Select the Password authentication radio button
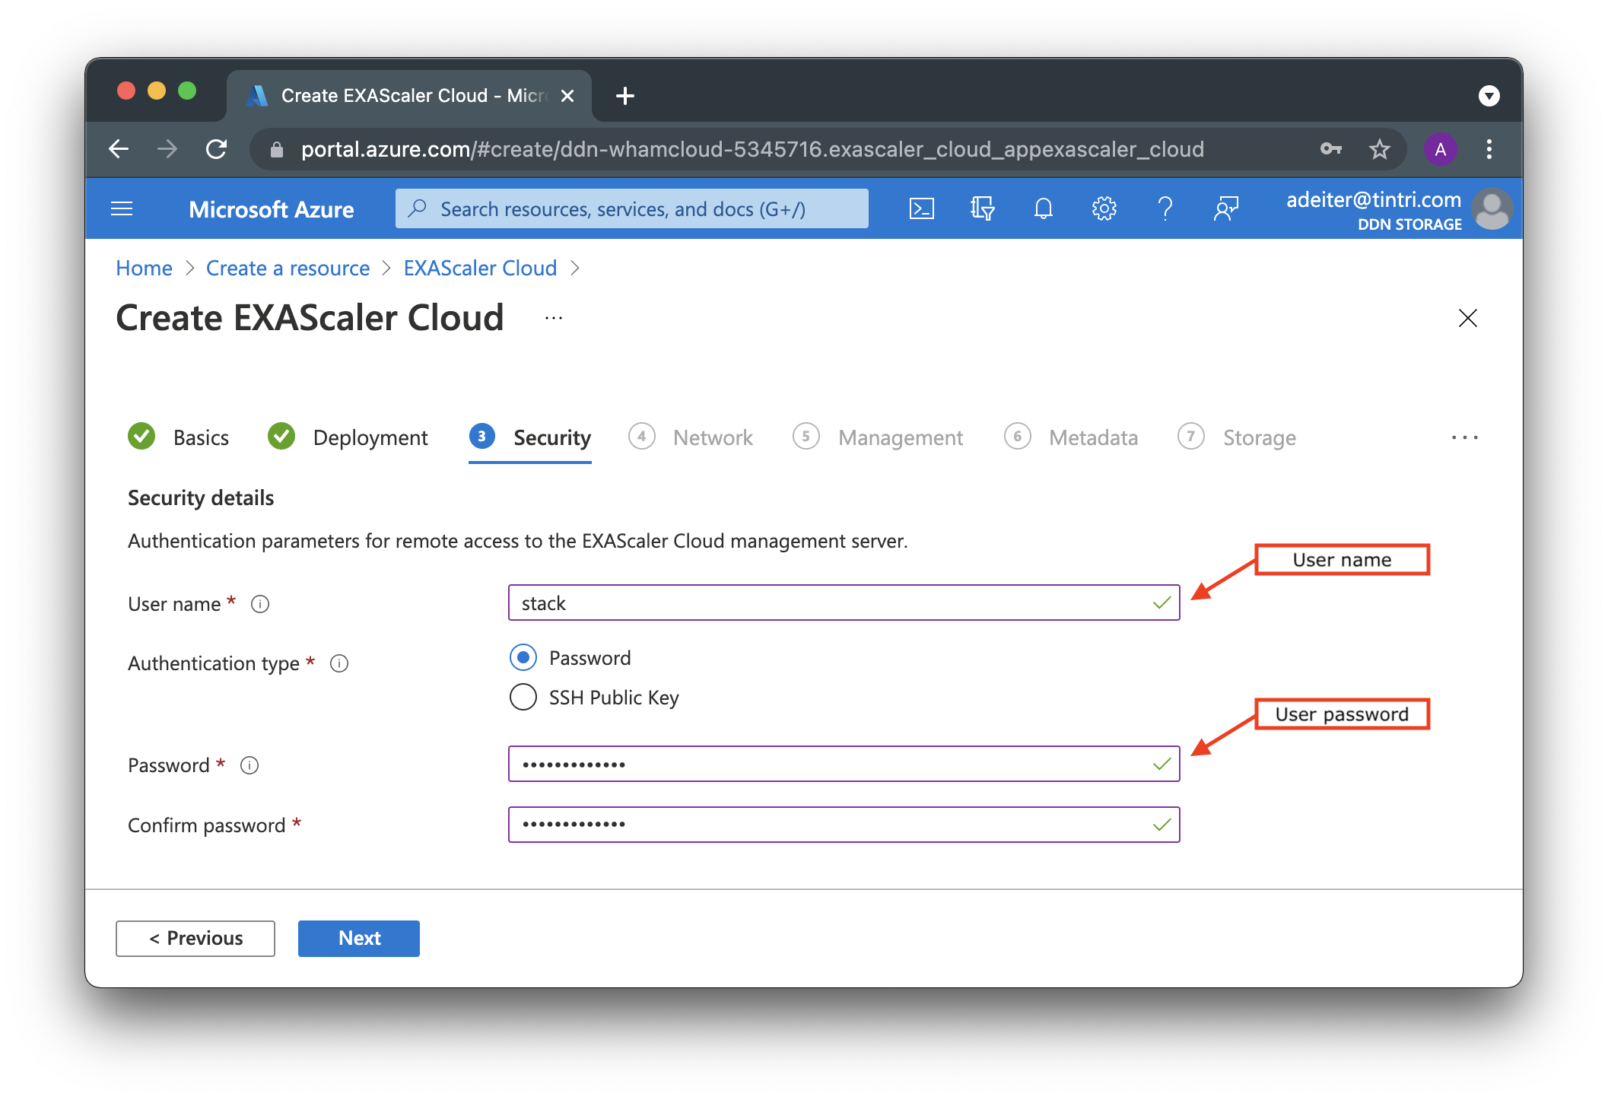 tap(523, 657)
